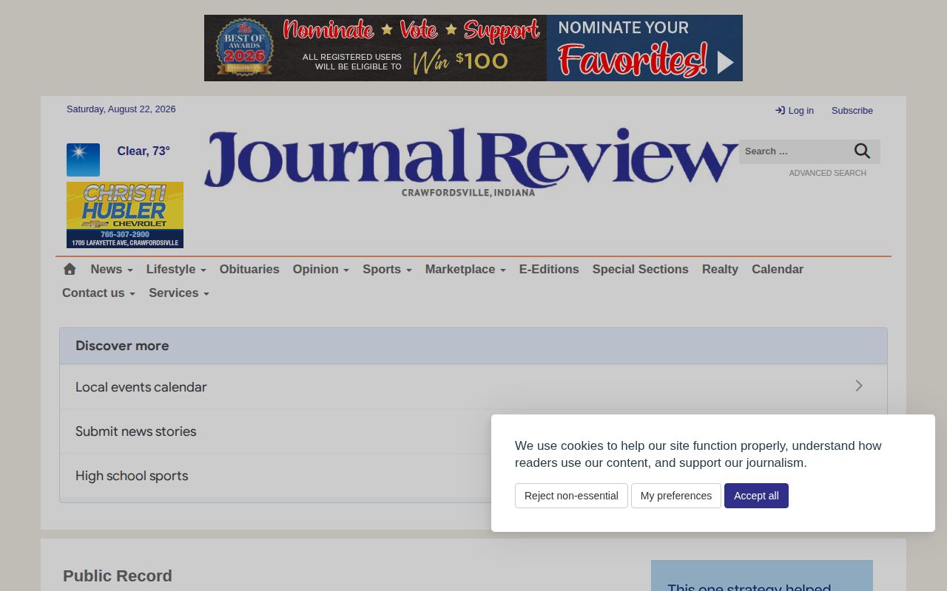Open the Calendar menu item
This screenshot has height=591, width=947.
[778, 269]
